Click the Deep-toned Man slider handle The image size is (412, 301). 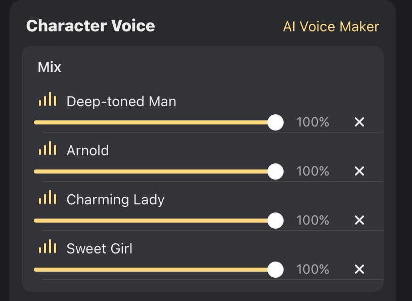coord(276,122)
